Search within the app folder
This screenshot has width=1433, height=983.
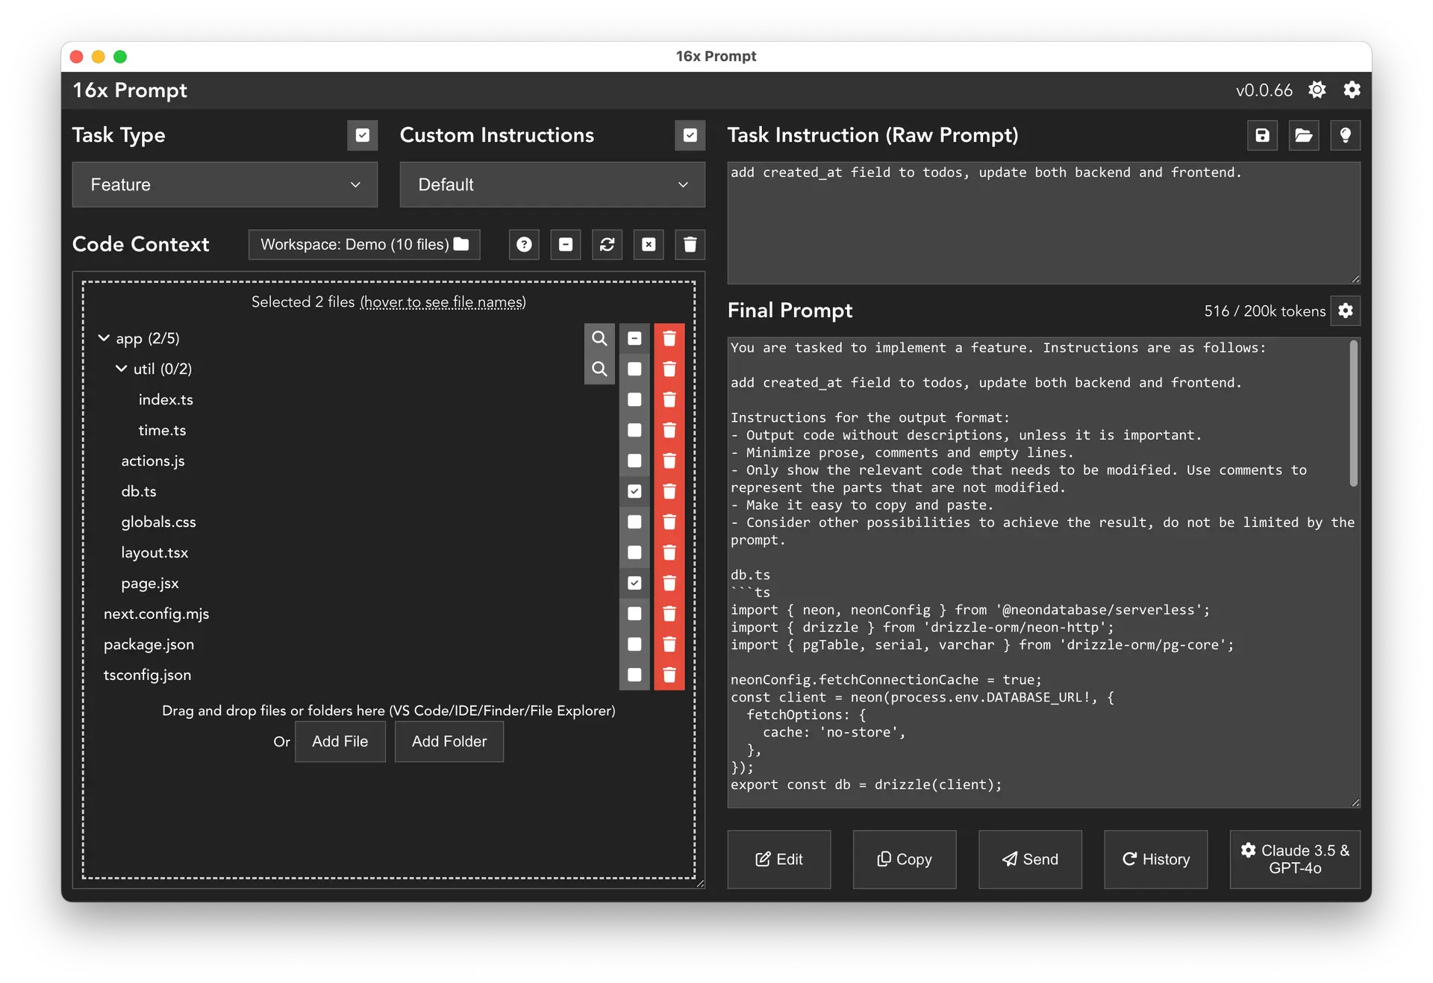tap(599, 338)
